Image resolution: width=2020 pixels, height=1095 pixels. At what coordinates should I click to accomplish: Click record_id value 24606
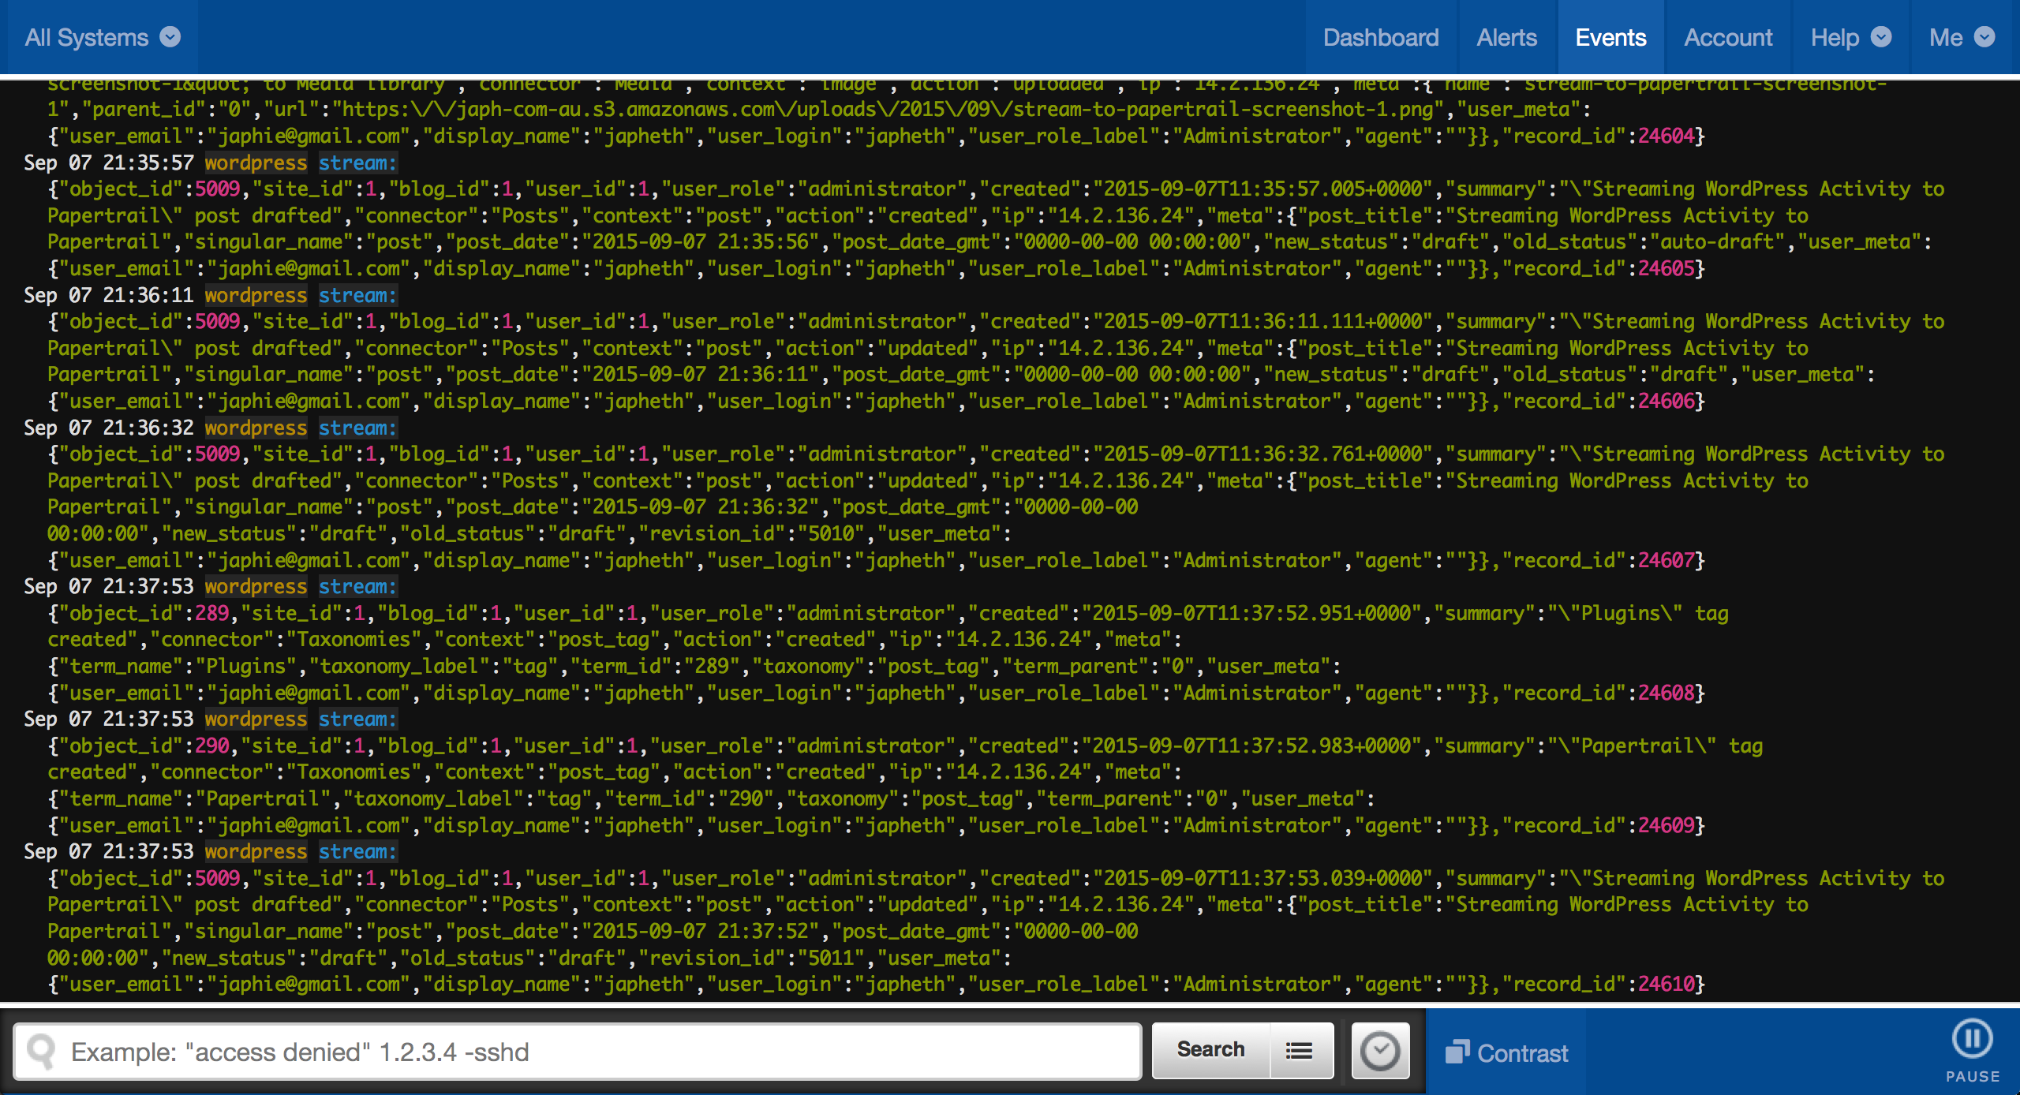(x=1666, y=401)
